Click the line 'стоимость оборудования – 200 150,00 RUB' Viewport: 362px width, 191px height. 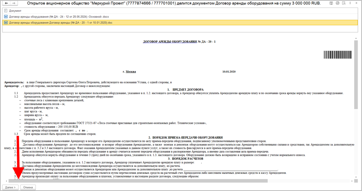pos(51,127)
